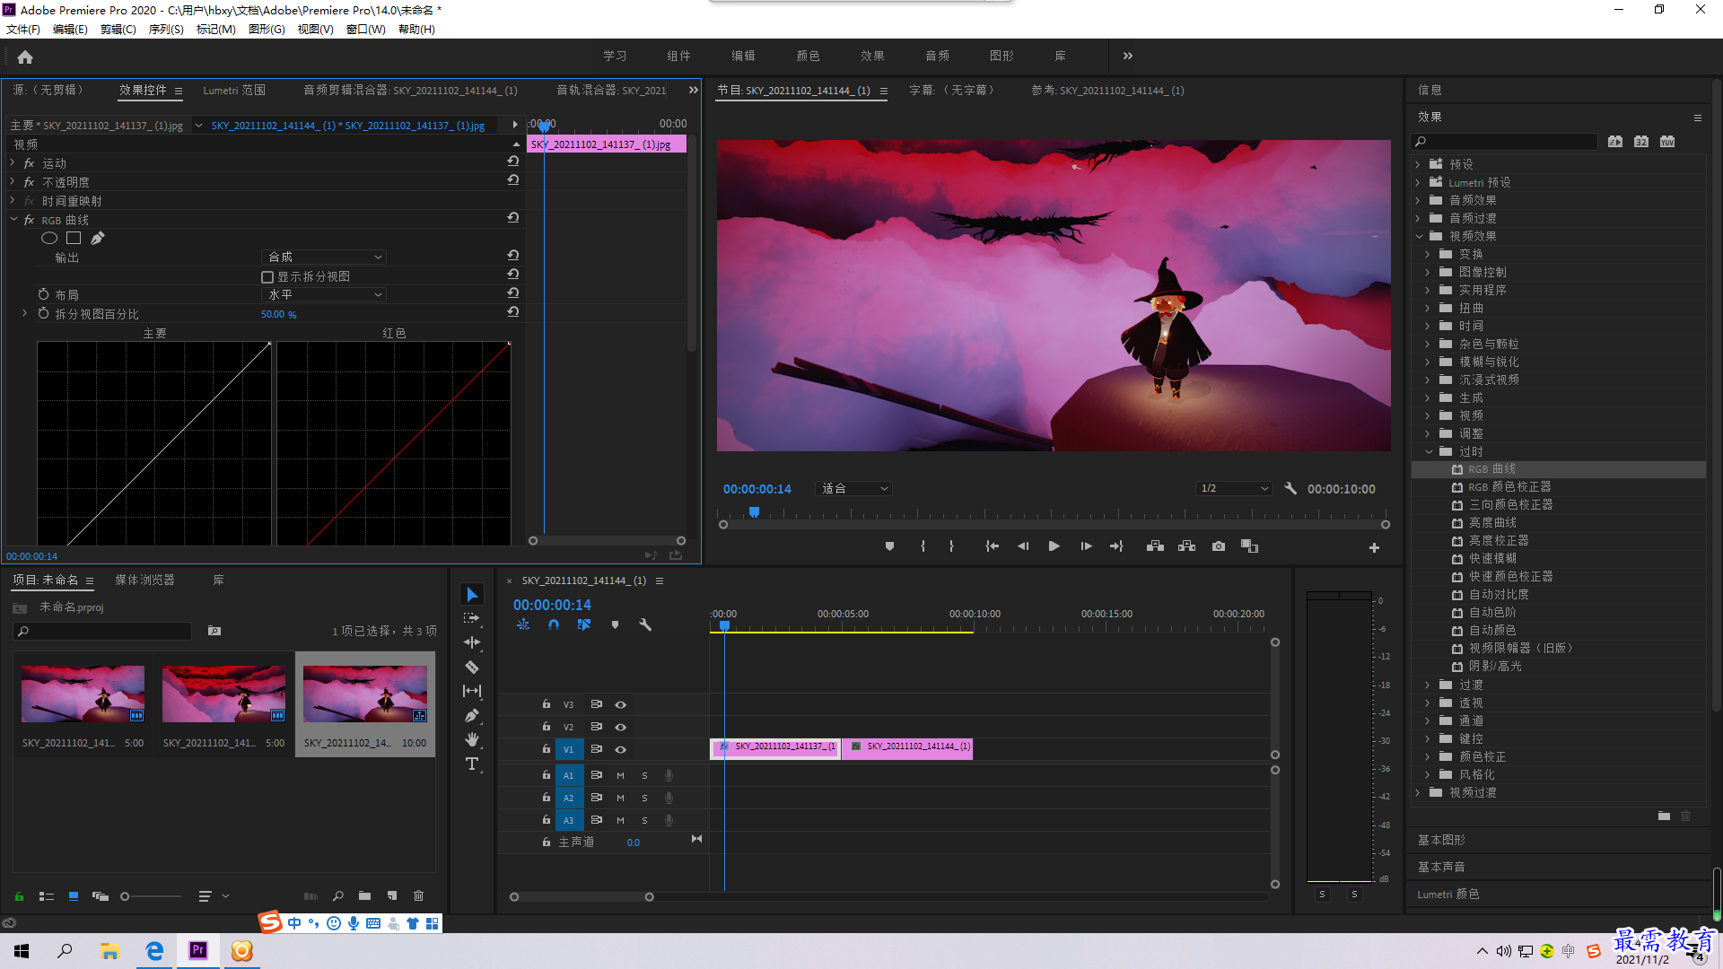
Task: Create 4-point polygon mask for RGB 曲线
Action: (74, 238)
